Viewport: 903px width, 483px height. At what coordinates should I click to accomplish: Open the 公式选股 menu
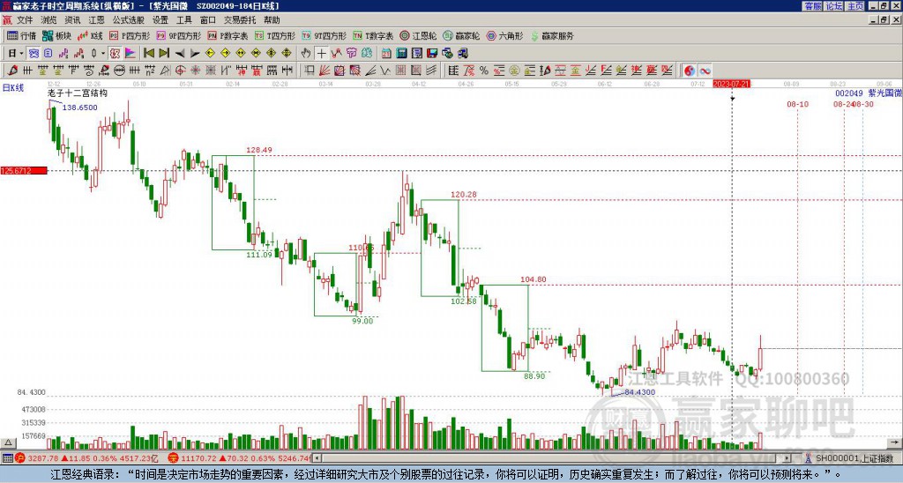tap(129, 20)
